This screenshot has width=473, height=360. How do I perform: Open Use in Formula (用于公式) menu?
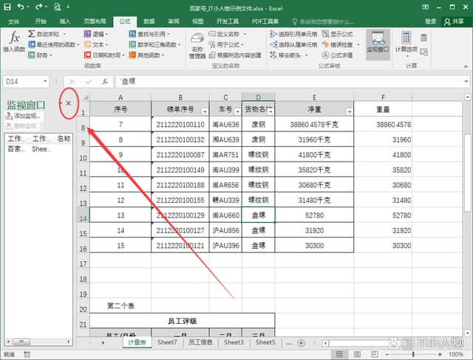[226, 44]
